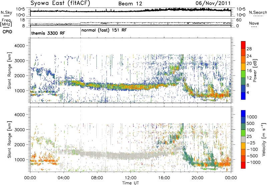Click the 08:00 time tick label
Image resolution: width=267 pixels, height=185 pixels.
[97, 178]
